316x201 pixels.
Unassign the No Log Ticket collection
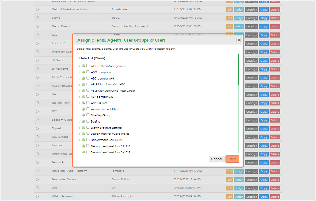252,103
